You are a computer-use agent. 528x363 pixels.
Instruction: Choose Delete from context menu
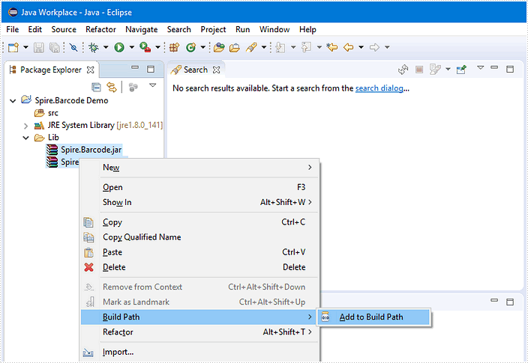199,267
